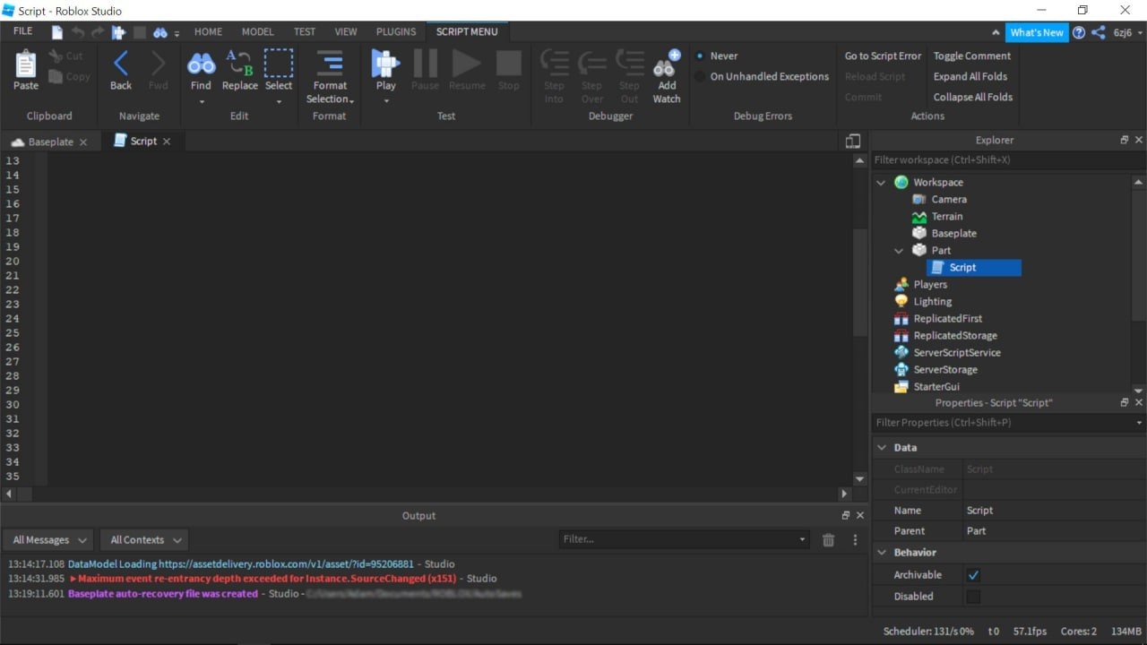This screenshot has height=645, width=1147.
Task: Expand the red re-entrancy error message
Action: (73, 579)
